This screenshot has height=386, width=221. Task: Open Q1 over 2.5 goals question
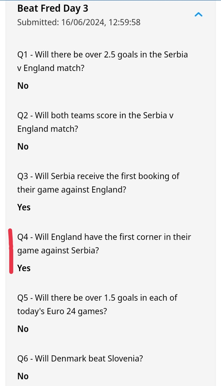(102, 61)
